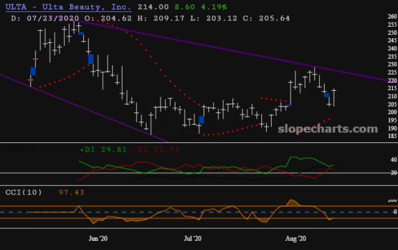The height and width of the screenshot is (250, 398).
Task: Open the ULTA - Ulta Beauty, Inc. title link
Action: tap(68, 7)
